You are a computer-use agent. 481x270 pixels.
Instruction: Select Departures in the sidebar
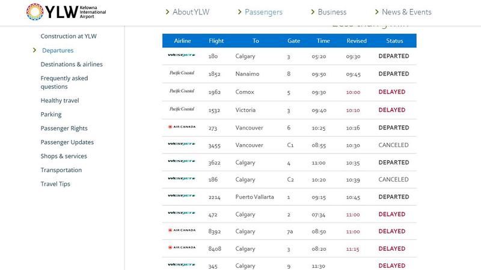(58, 50)
